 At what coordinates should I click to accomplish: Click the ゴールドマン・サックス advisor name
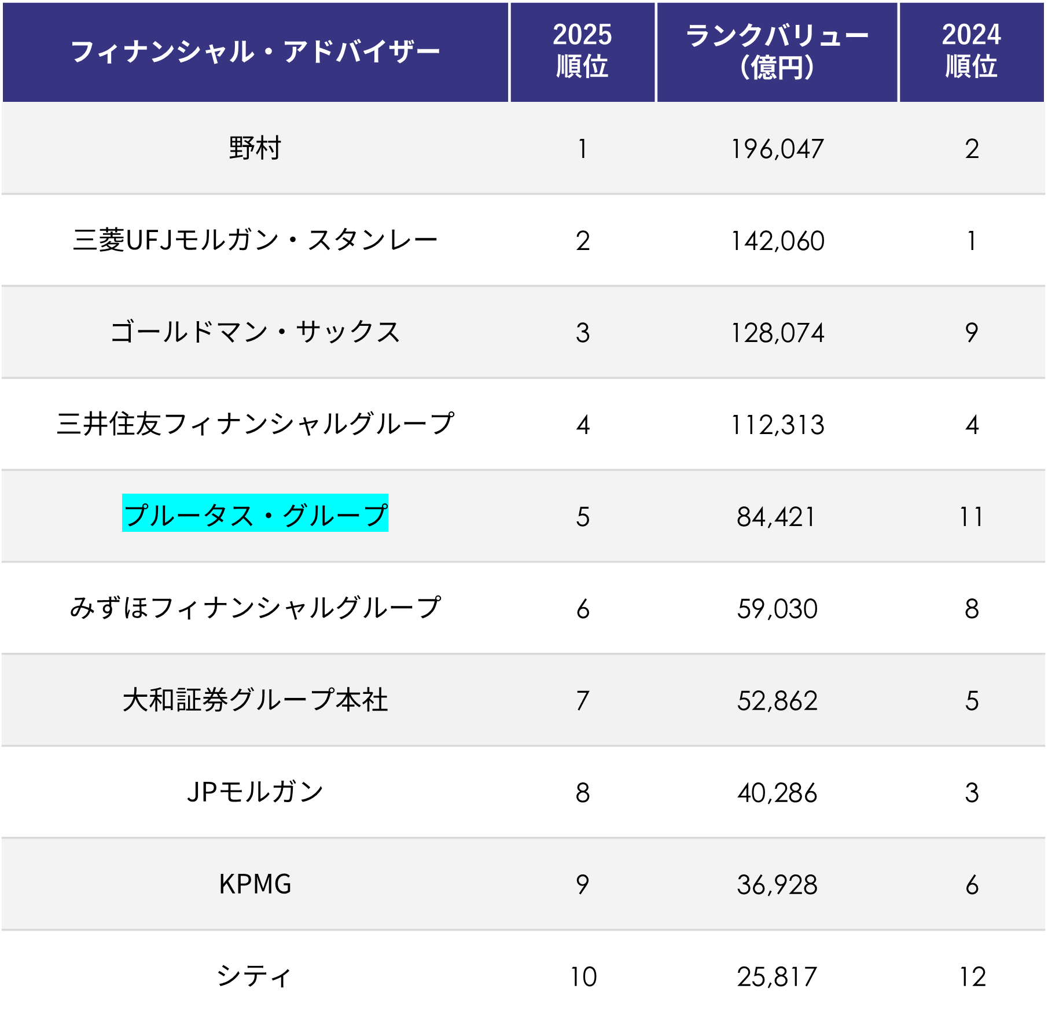pos(255,332)
